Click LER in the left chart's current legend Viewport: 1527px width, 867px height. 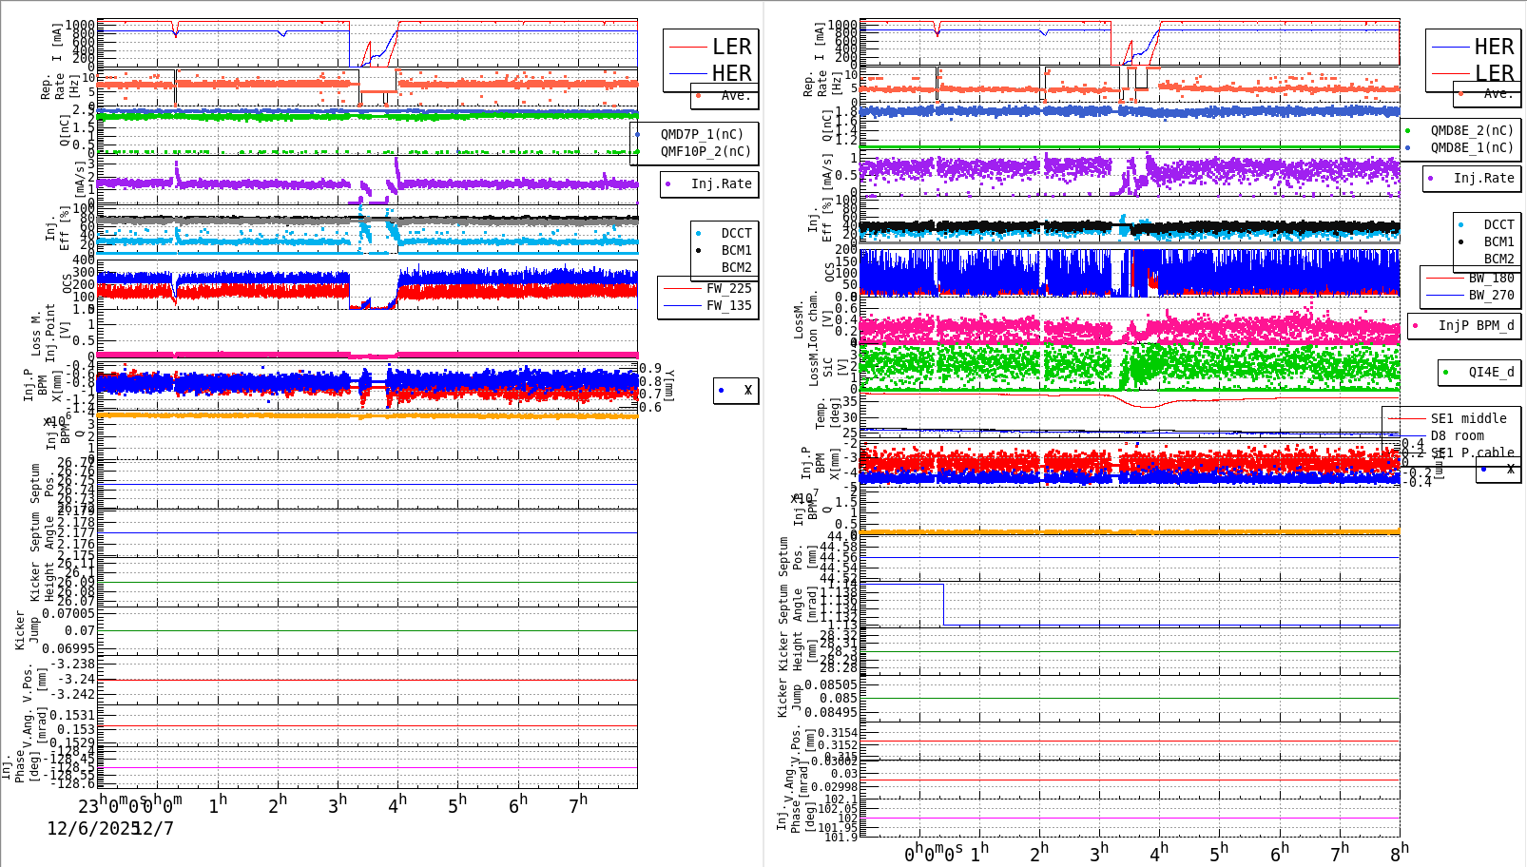click(x=731, y=47)
